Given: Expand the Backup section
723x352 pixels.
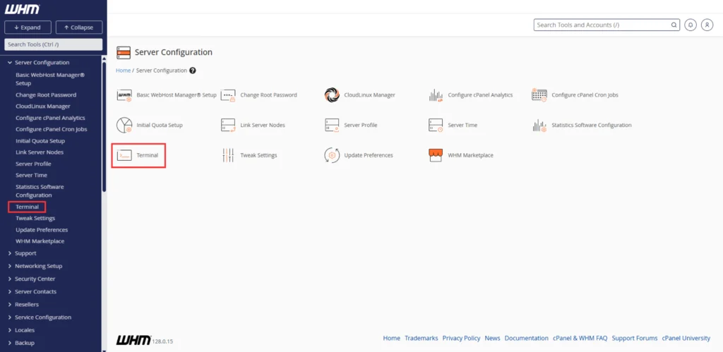Looking at the screenshot, I should pyautogui.click(x=10, y=343).
